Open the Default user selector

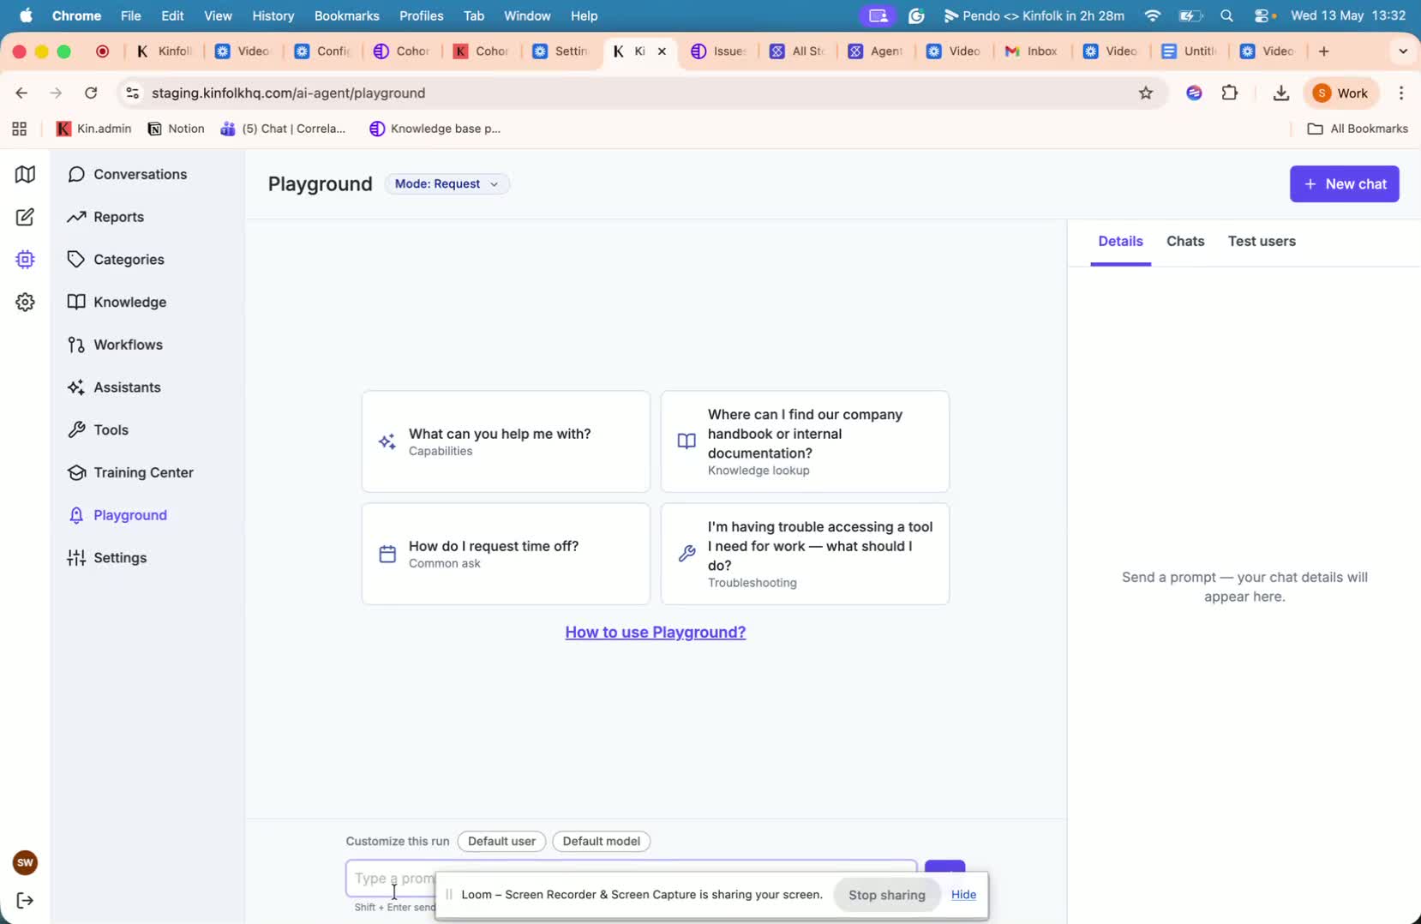tap(501, 841)
